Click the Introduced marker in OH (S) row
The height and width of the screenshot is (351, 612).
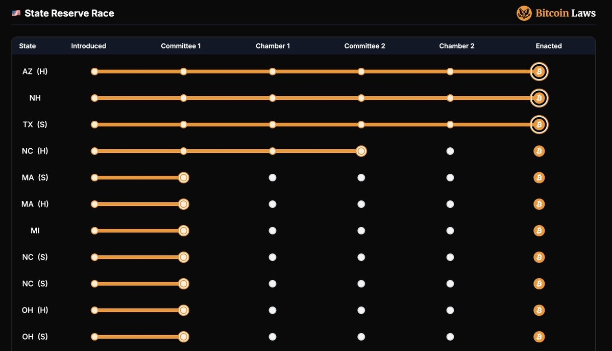coord(94,337)
